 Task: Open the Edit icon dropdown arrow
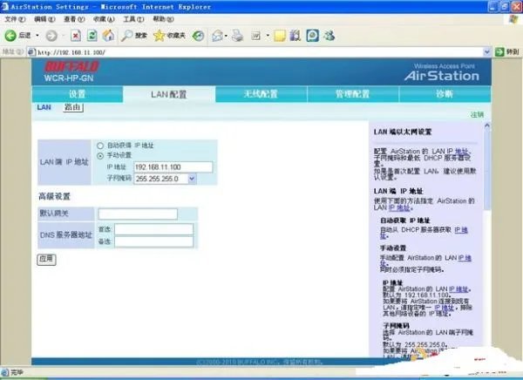click(268, 36)
